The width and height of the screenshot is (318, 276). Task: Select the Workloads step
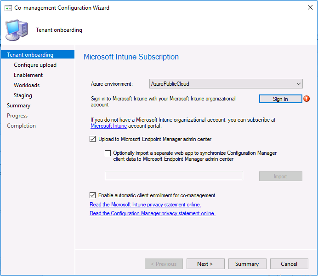27,85
